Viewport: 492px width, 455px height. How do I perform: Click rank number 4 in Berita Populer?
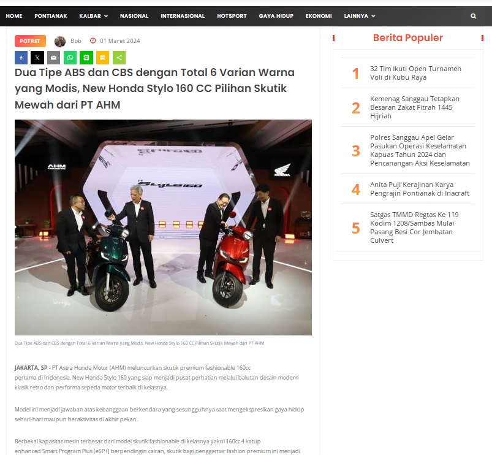pos(356,189)
